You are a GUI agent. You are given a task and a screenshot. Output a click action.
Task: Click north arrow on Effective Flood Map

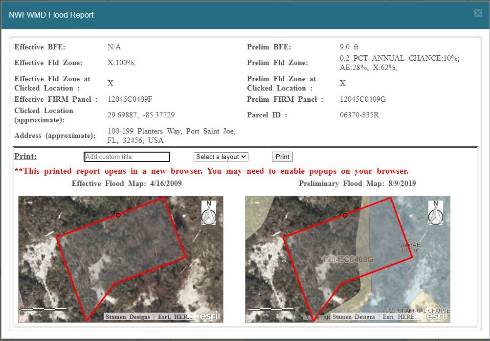click(x=209, y=212)
